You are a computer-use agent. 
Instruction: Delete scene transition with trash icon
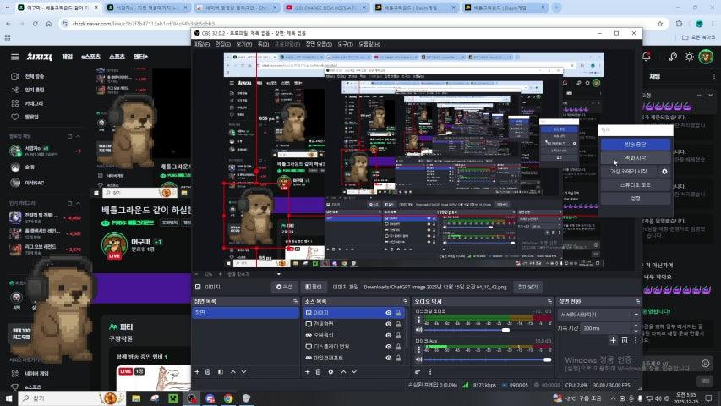(625, 340)
